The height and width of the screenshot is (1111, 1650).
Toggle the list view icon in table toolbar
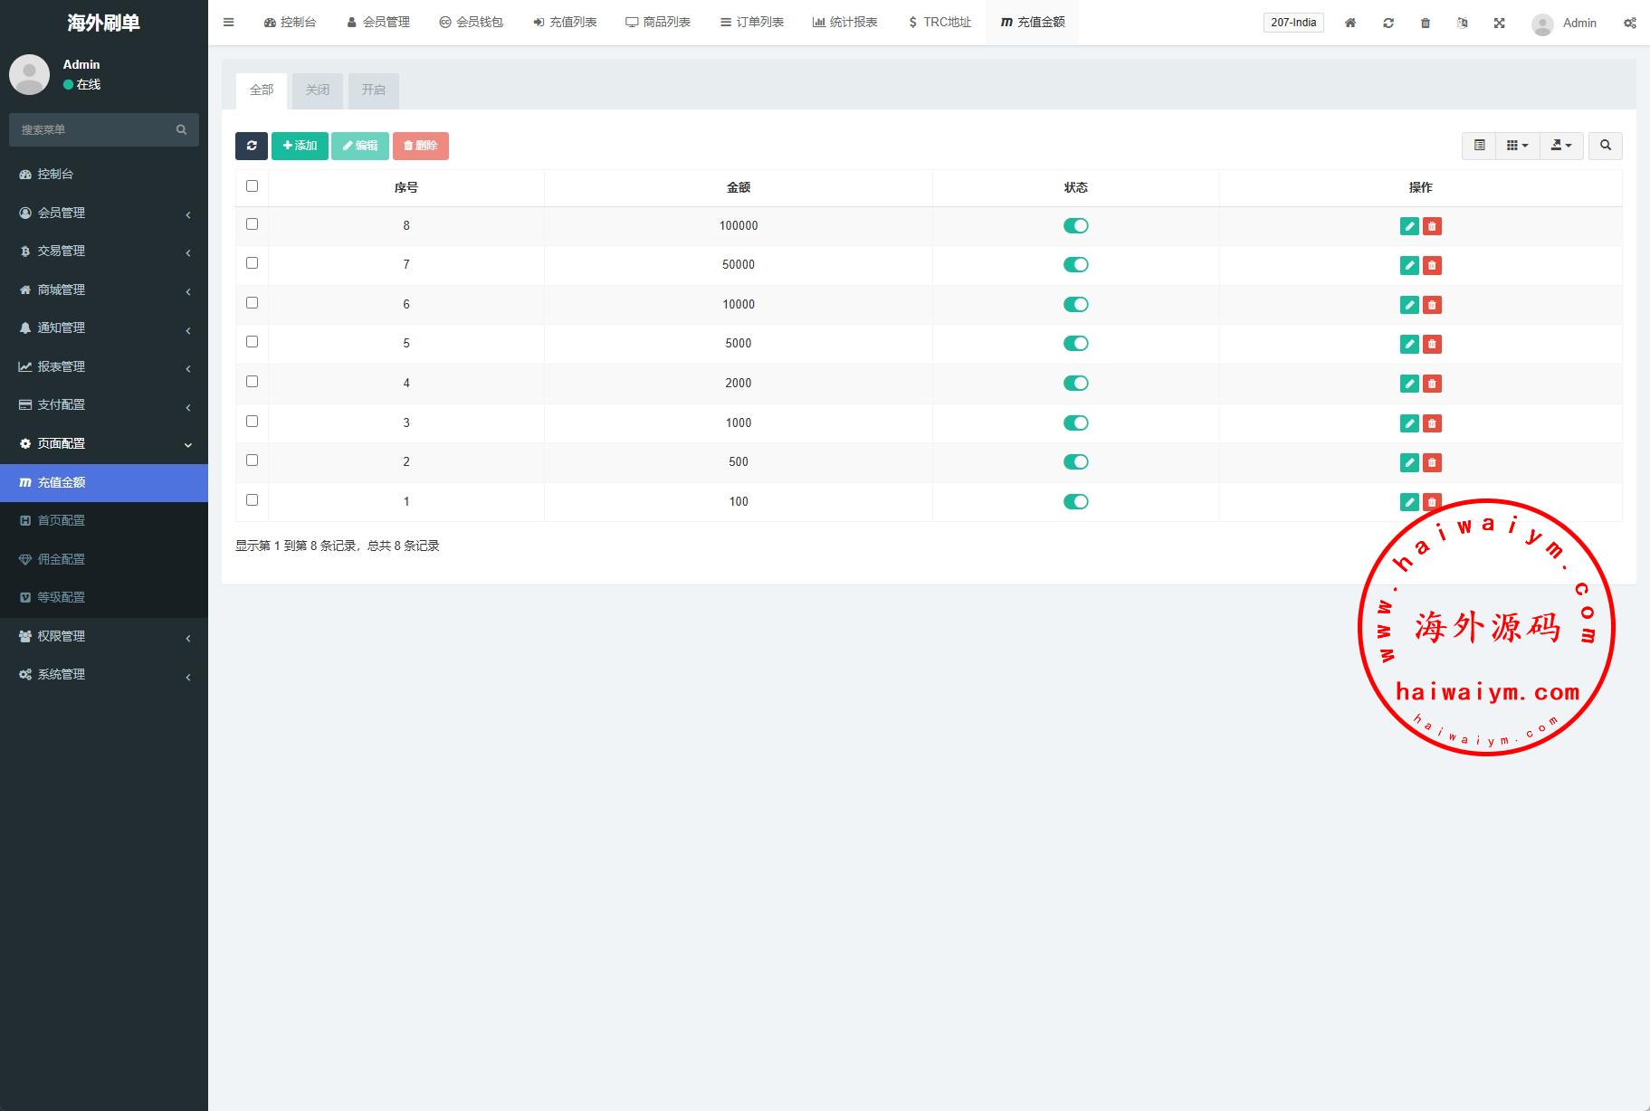(x=1480, y=146)
